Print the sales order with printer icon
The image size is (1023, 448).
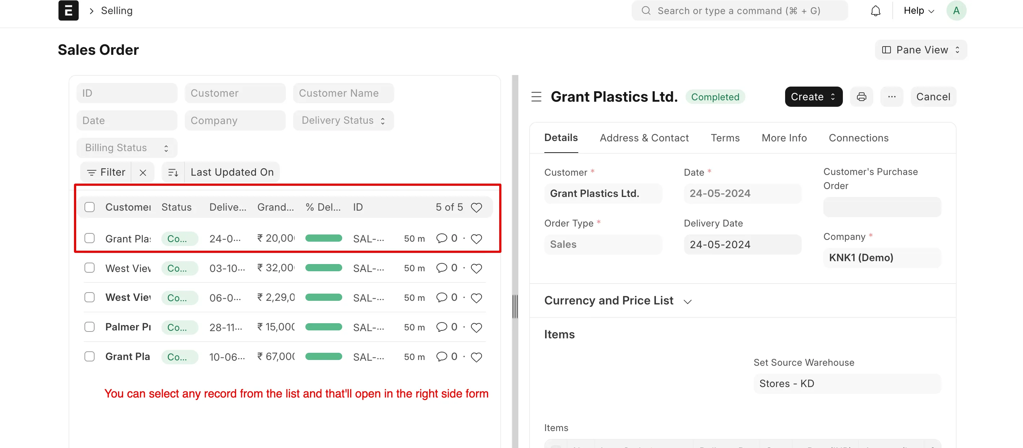click(x=861, y=96)
